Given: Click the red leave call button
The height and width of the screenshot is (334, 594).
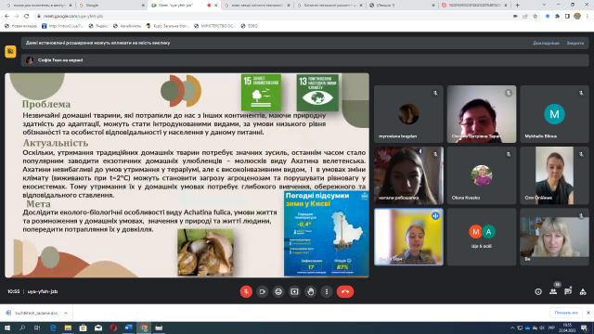Looking at the screenshot, I should [x=345, y=291].
